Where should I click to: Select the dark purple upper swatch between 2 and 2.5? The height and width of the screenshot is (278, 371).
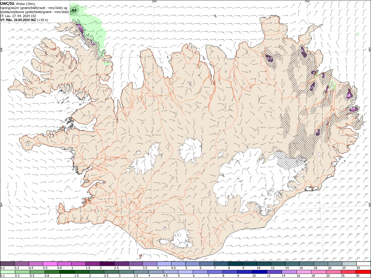[x=107, y=264]
